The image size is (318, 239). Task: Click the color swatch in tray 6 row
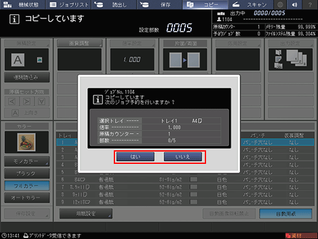(194, 180)
